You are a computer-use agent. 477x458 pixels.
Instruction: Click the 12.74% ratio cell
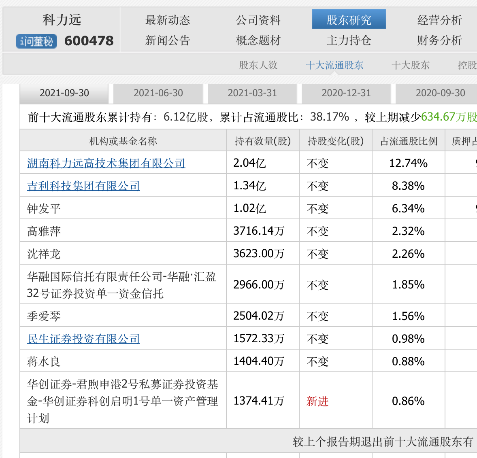409,163
